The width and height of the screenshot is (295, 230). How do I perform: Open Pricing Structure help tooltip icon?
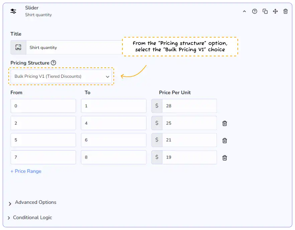pos(54,63)
